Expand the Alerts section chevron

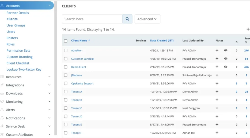50,110
